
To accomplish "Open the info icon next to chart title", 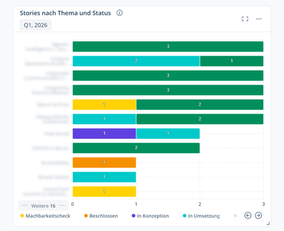I will [119, 13].
